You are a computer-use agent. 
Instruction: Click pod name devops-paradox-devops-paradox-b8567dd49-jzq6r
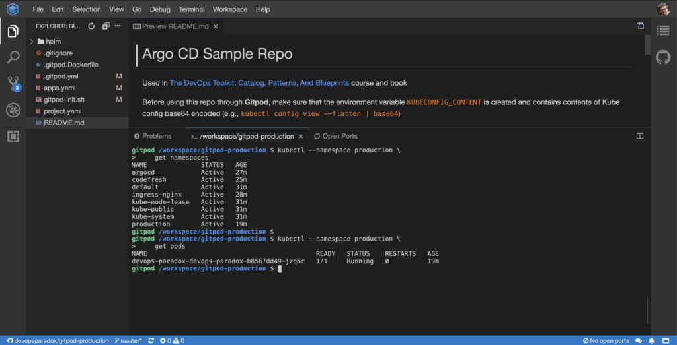[218, 261]
